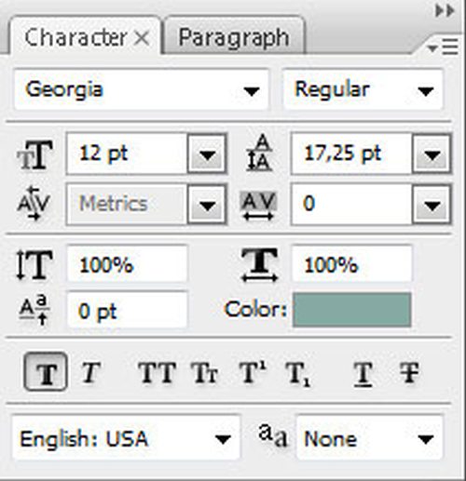Toggle Faux Italic style

point(90,372)
